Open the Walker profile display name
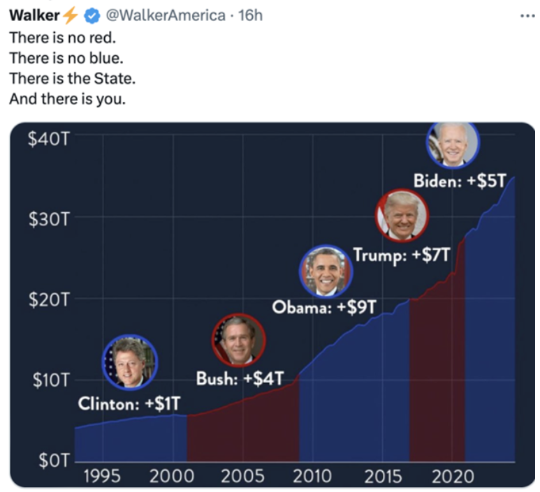Screen dimensions: 540x492 [34, 16]
